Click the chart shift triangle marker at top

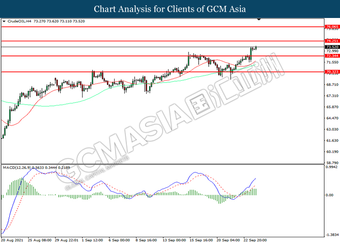[x=259, y=20]
